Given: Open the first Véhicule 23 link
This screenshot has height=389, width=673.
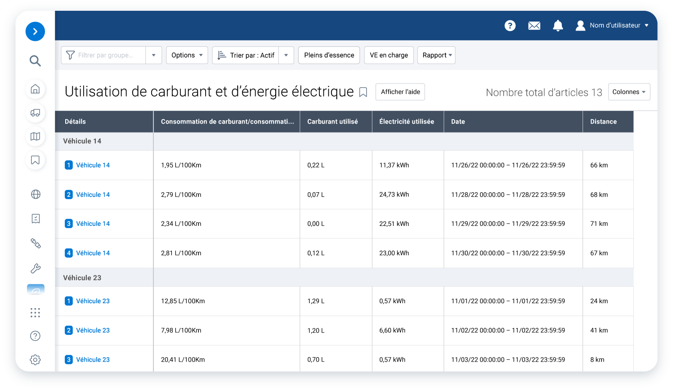Looking at the screenshot, I should point(93,301).
